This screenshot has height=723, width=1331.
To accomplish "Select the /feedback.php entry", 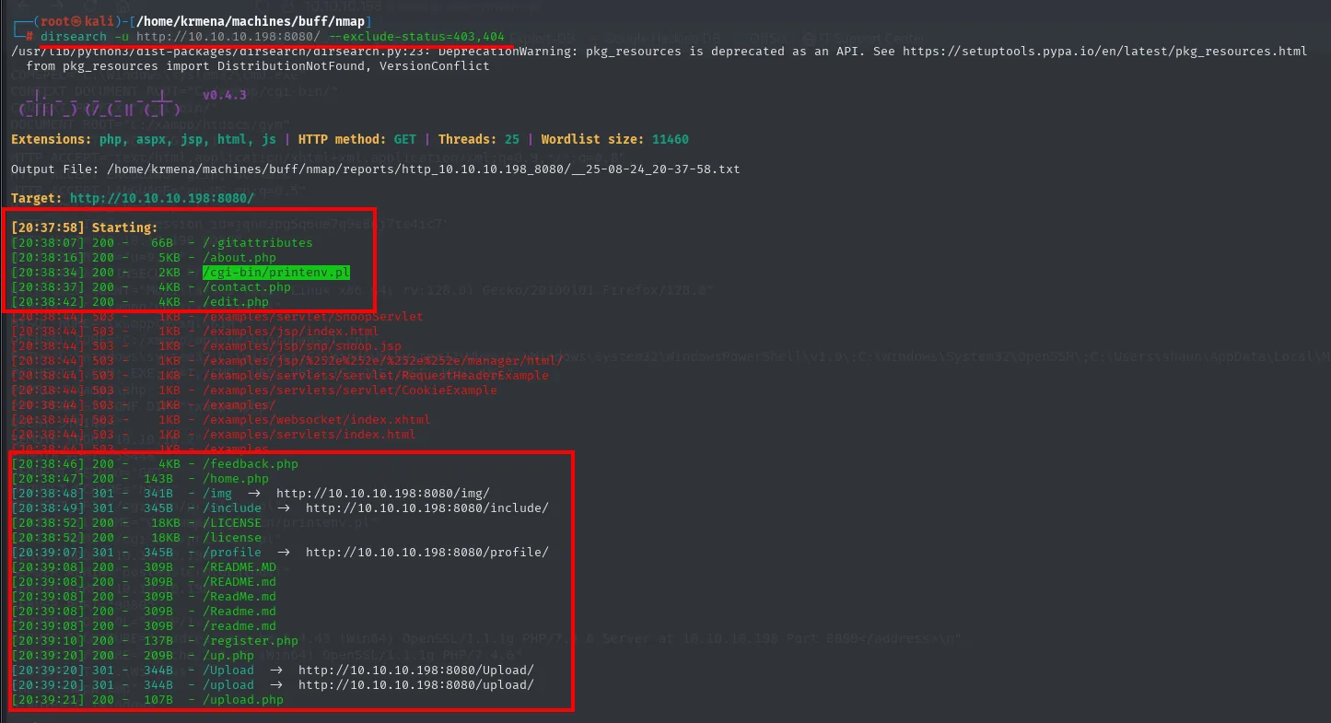I will pos(250,464).
